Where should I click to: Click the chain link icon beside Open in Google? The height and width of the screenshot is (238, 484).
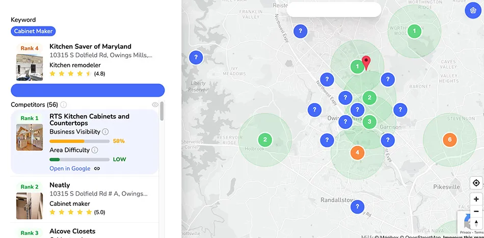(x=97, y=169)
